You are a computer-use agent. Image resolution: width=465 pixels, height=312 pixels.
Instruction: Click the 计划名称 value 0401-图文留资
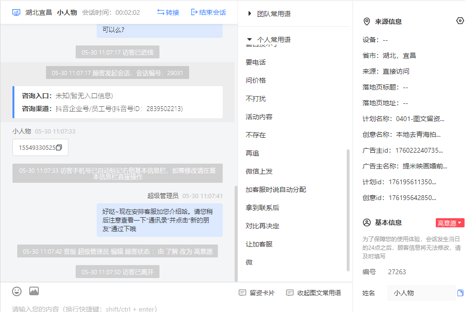point(420,119)
